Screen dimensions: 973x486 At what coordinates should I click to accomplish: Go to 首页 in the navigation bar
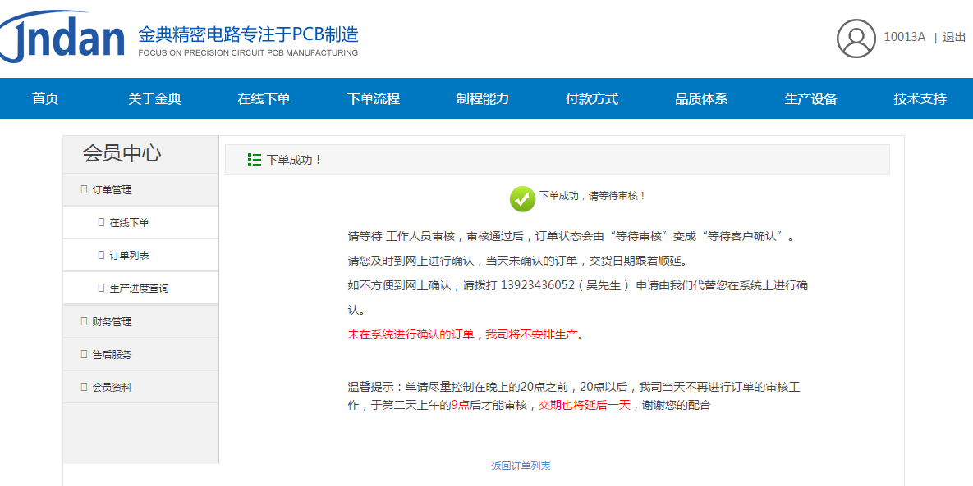coord(45,99)
